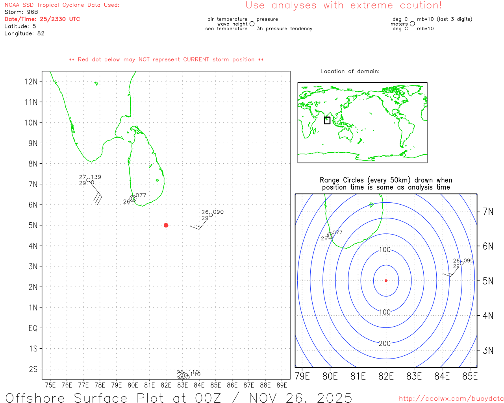This screenshot has width=504, height=403.
Task: Click the 5N label beside range circles map
Action: click(488, 281)
